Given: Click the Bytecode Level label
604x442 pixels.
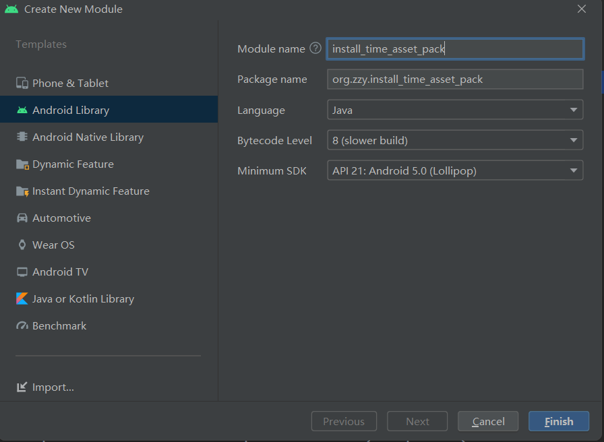Looking at the screenshot, I should click(x=274, y=141).
